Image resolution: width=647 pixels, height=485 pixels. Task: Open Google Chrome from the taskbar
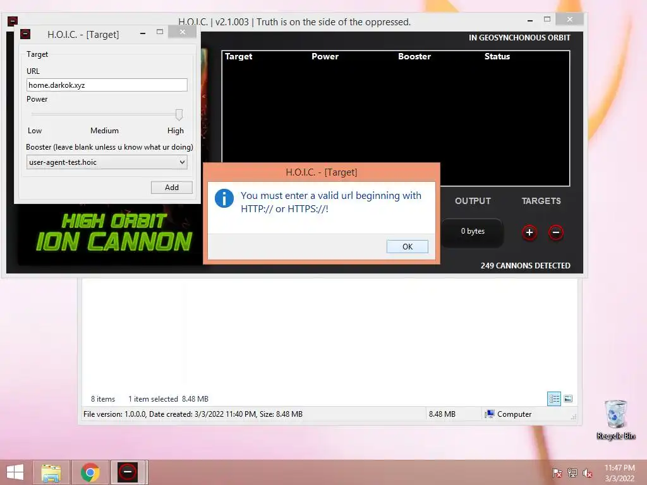(90, 472)
